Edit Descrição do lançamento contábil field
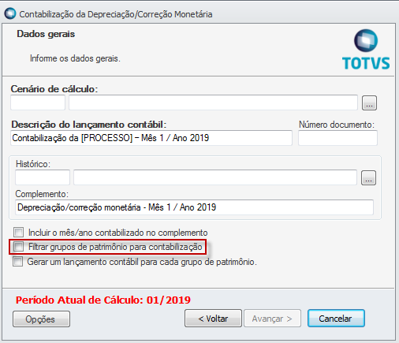The height and width of the screenshot is (343, 399). pyautogui.click(x=151, y=138)
